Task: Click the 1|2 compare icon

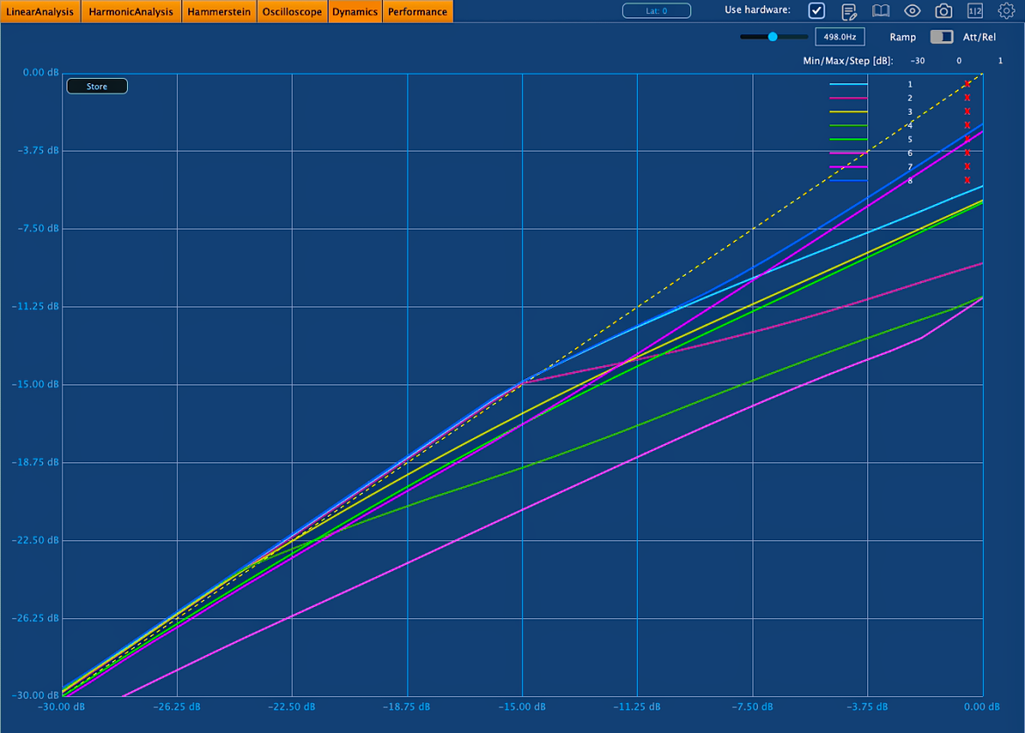Action: pos(975,11)
